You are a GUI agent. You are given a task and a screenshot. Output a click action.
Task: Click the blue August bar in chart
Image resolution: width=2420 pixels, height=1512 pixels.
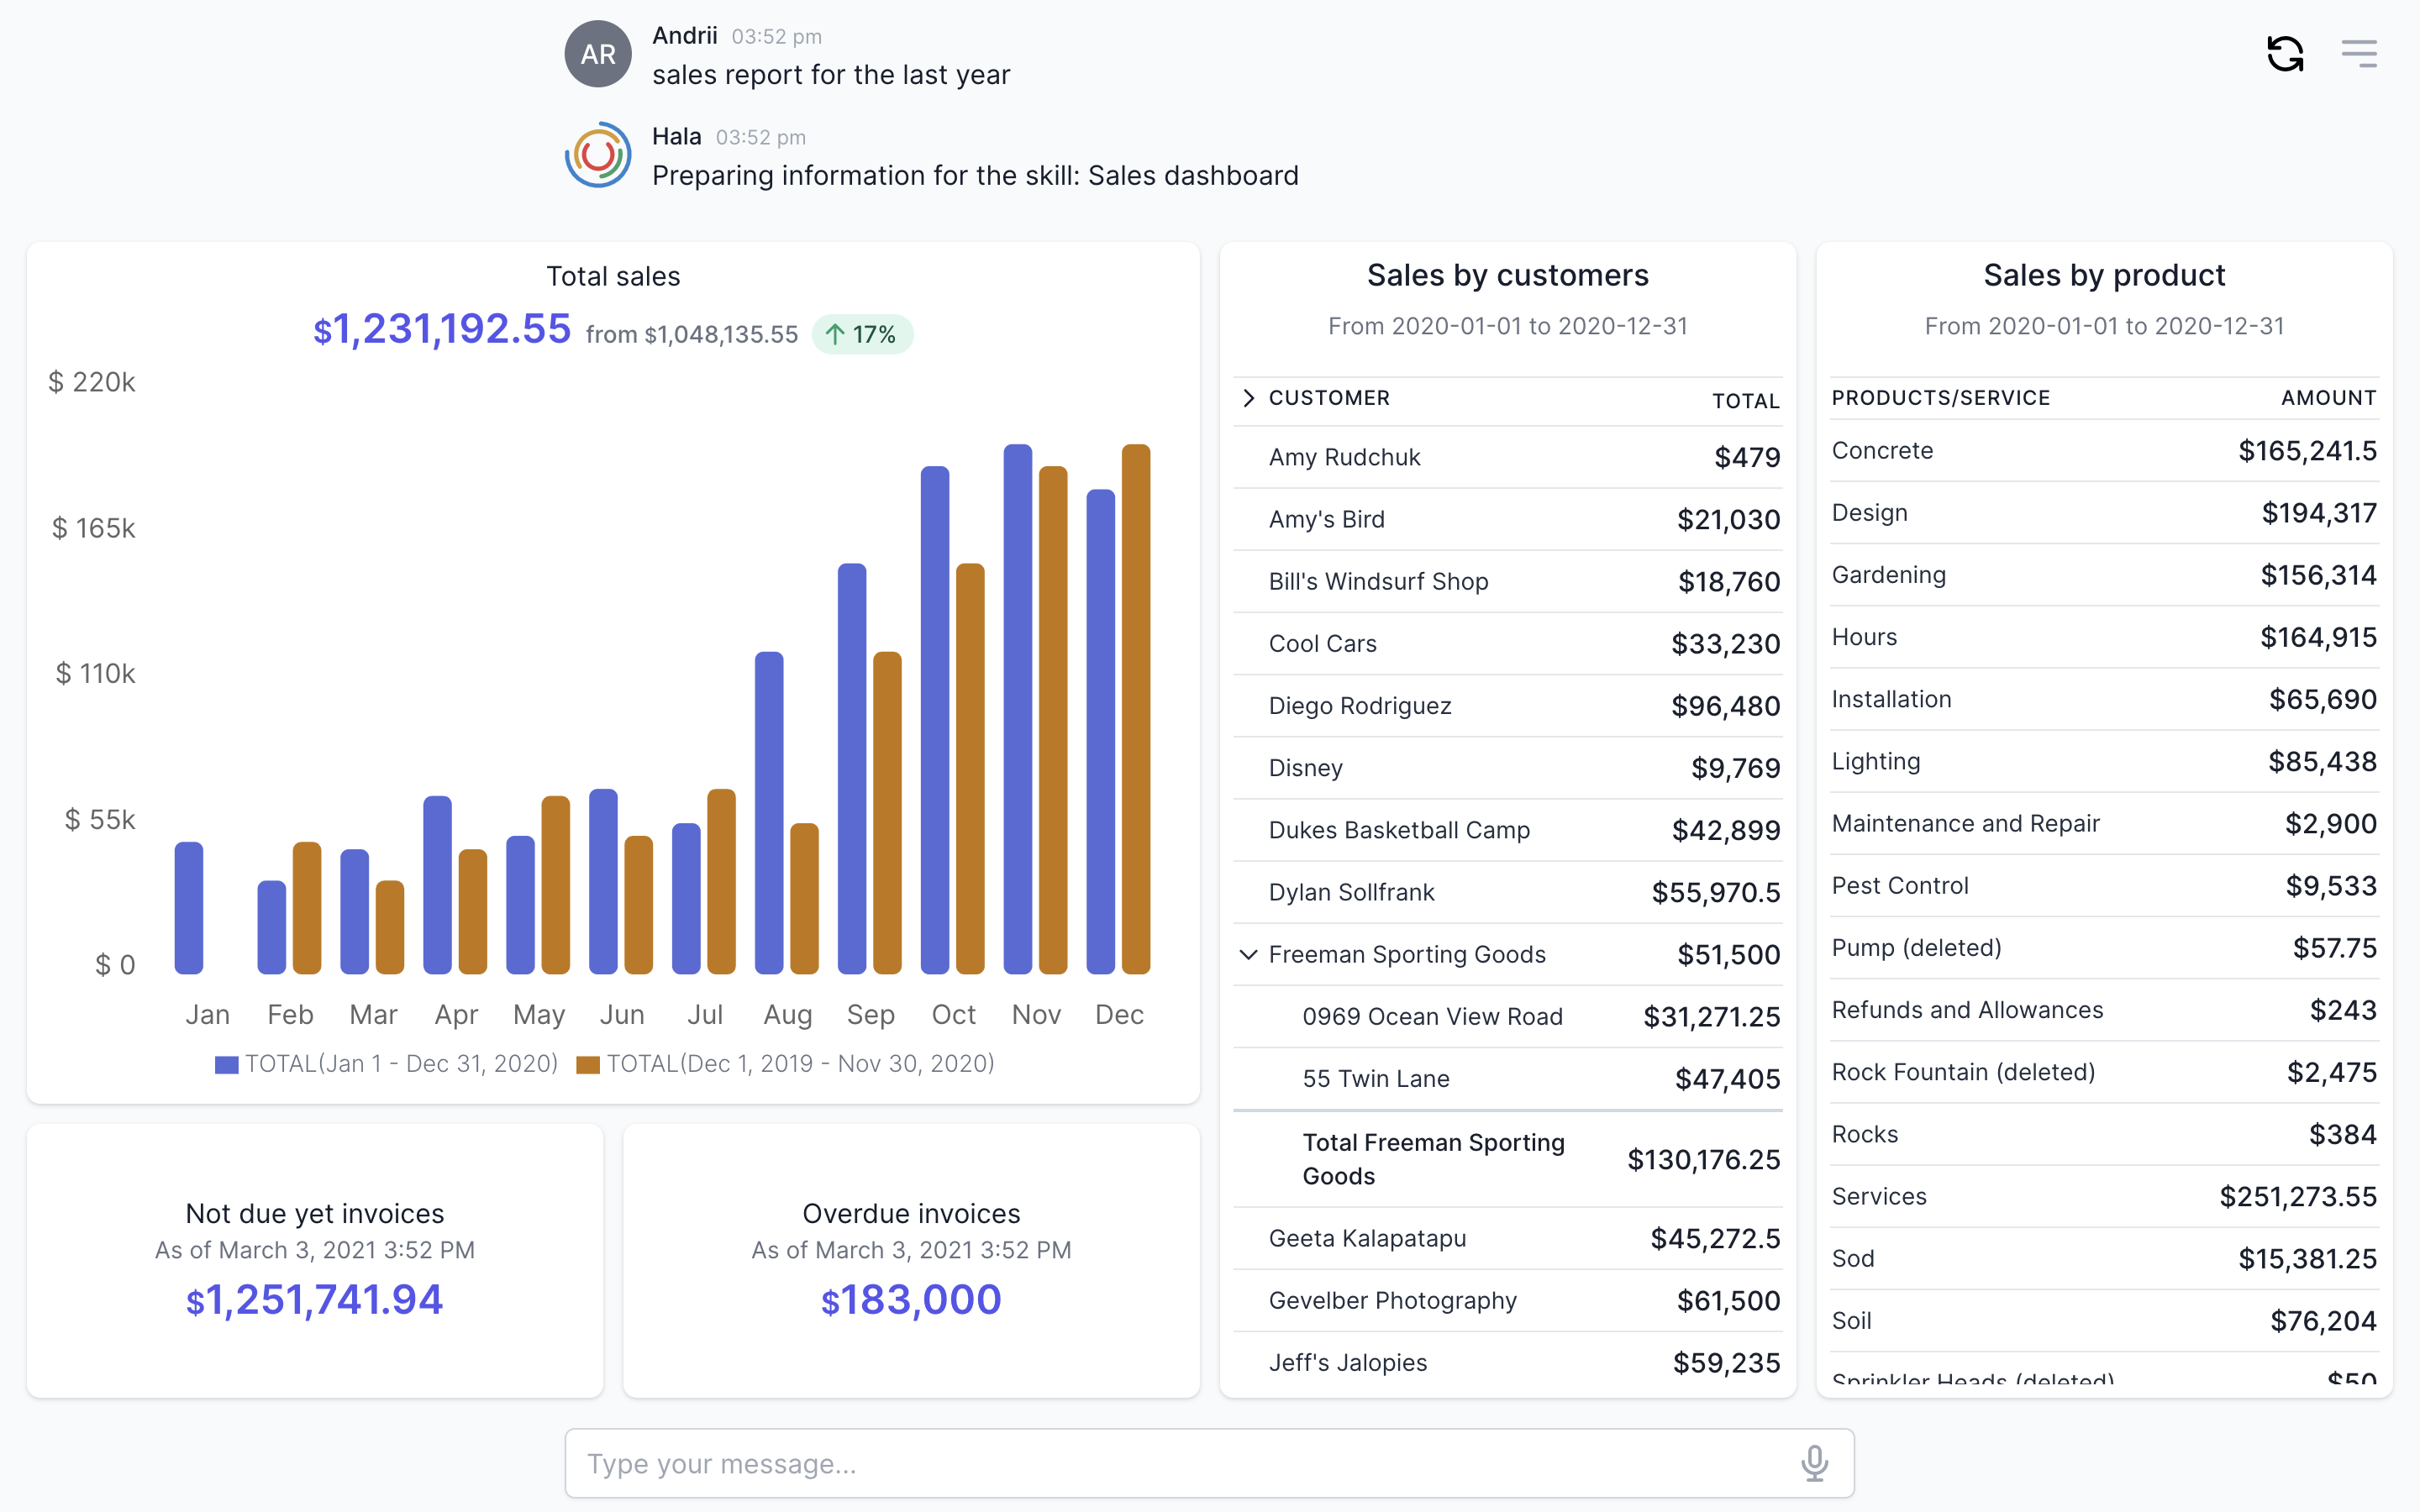769,813
